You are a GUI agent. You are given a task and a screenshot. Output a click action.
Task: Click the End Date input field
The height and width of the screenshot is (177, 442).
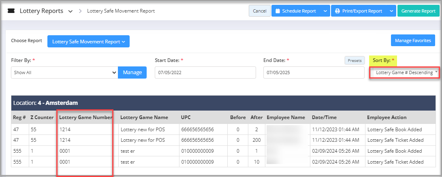[314, 73]
